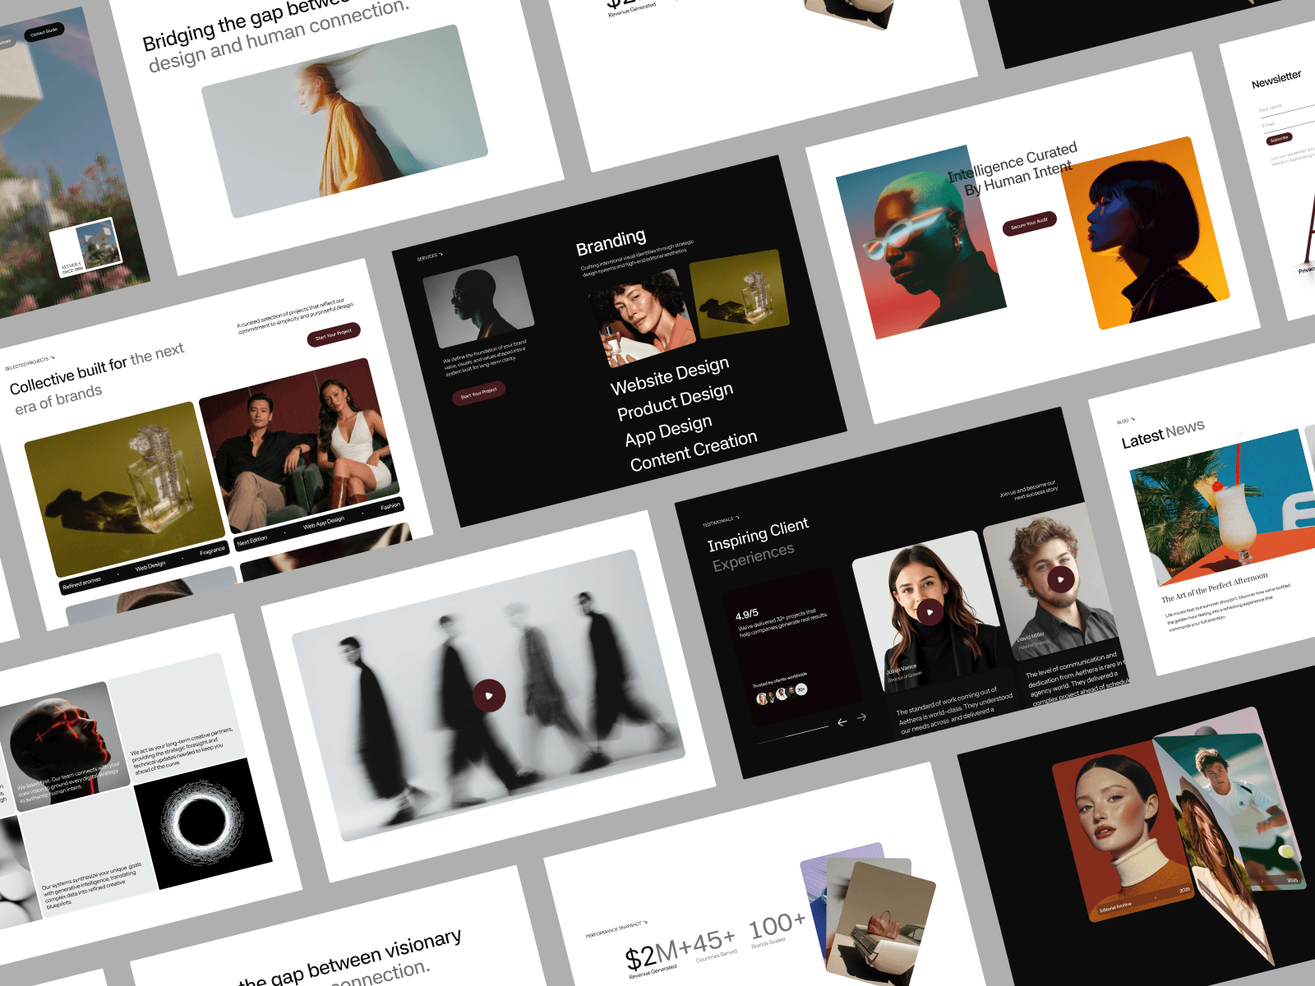Open the seated couple project image
This screenshot has height=986, width=1315.
[x=299, y=445]
